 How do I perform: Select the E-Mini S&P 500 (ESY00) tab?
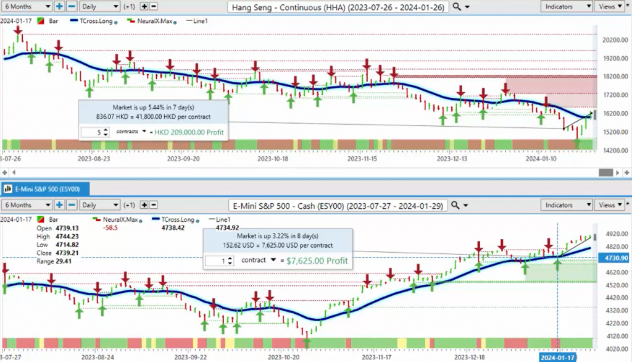45,189
